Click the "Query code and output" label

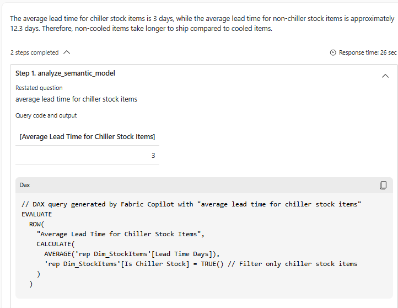tap(46, 115)
